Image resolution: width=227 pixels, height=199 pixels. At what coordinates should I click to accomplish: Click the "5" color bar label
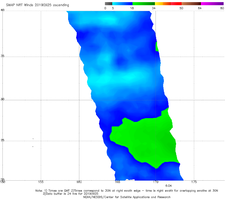113,8
